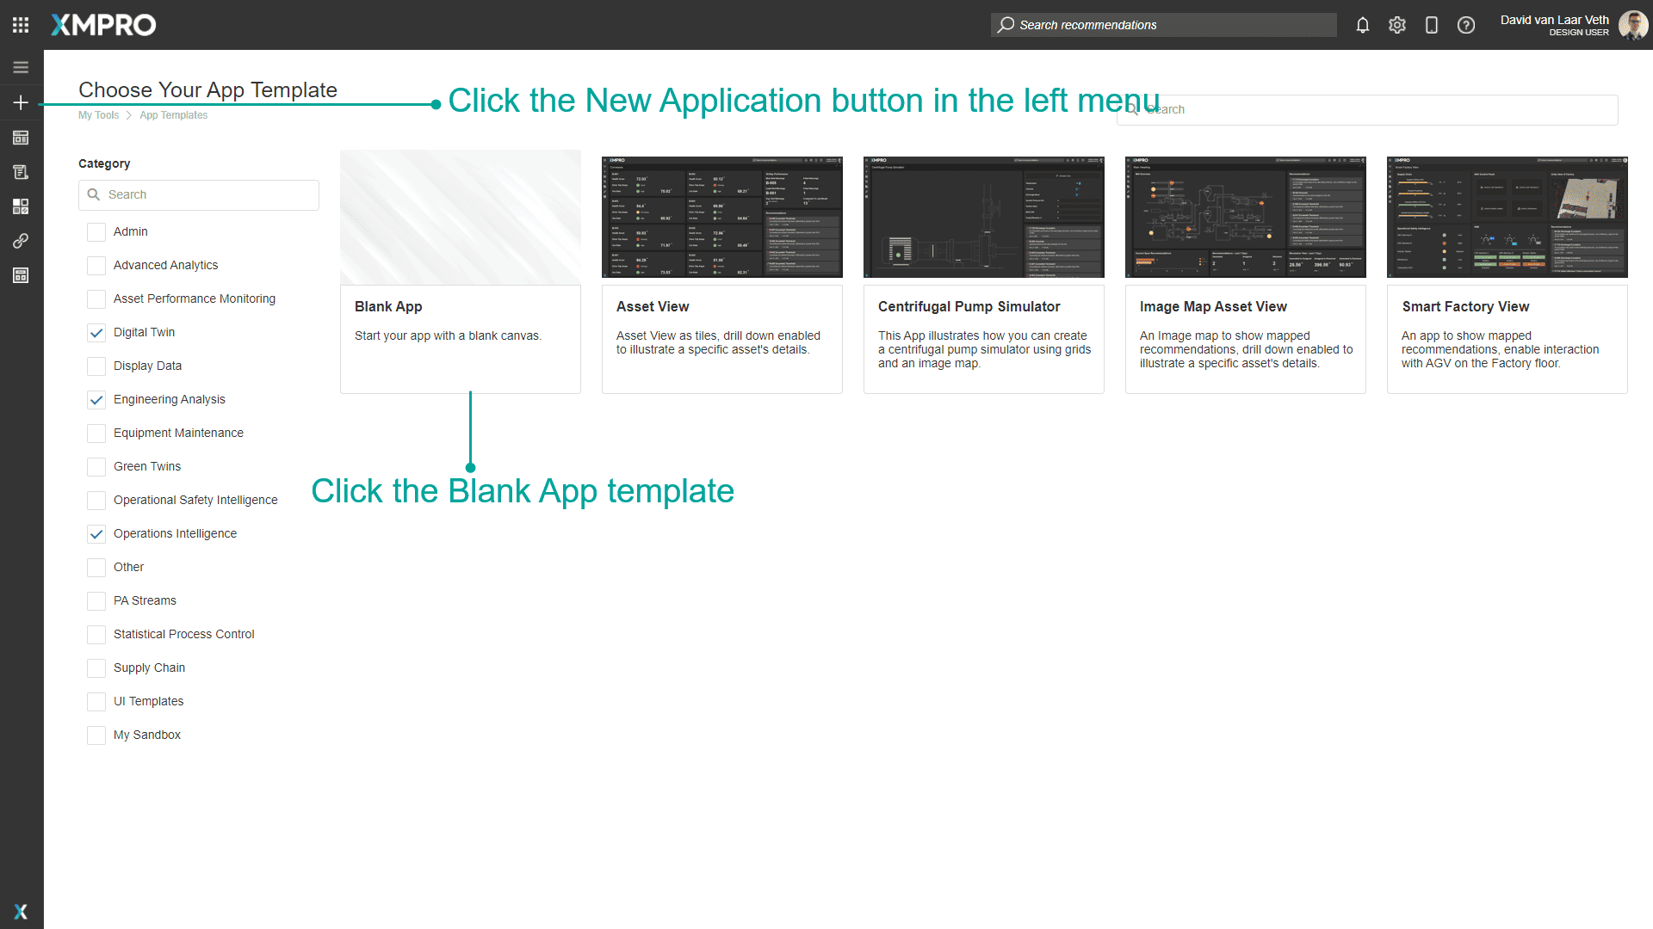This screenshot has height=929, width=1653.
Task: Click the mobile device icon in the header
Action: (x=1431, y=25)
